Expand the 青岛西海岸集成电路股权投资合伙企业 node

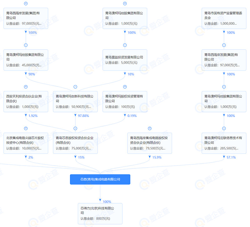coord(150,128)
